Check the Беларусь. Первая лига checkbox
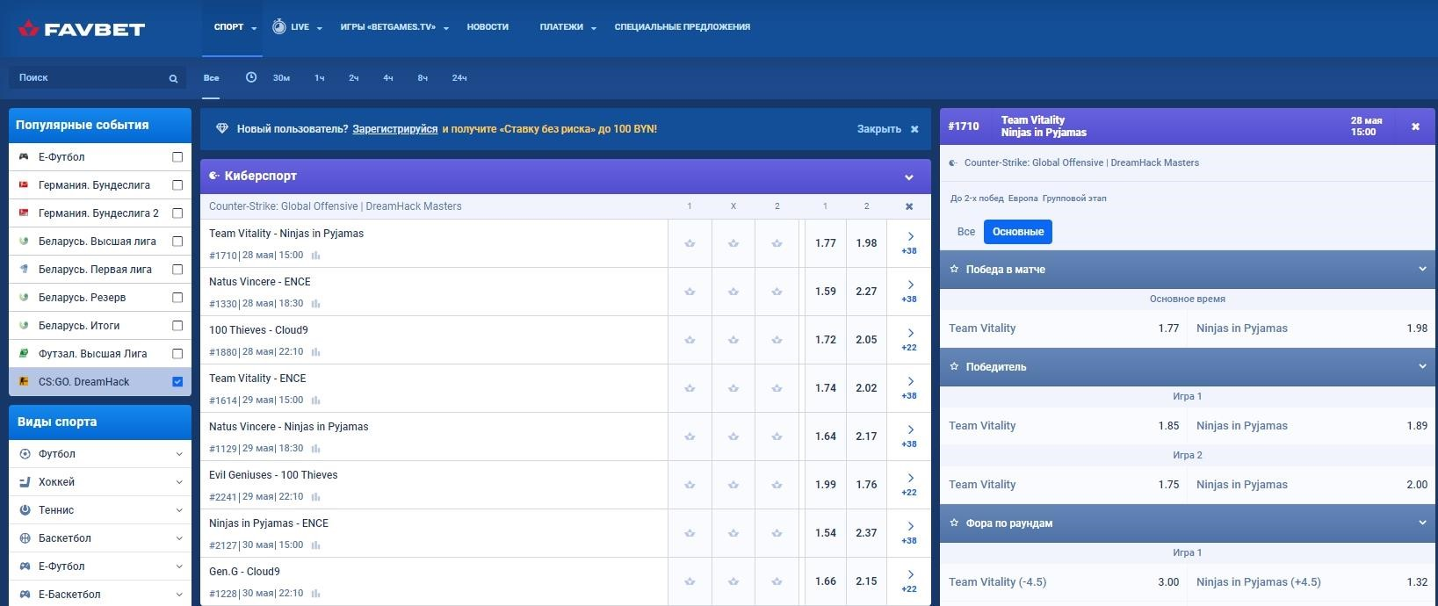Screen dimensions: 1438x606 tap(177, 270)
